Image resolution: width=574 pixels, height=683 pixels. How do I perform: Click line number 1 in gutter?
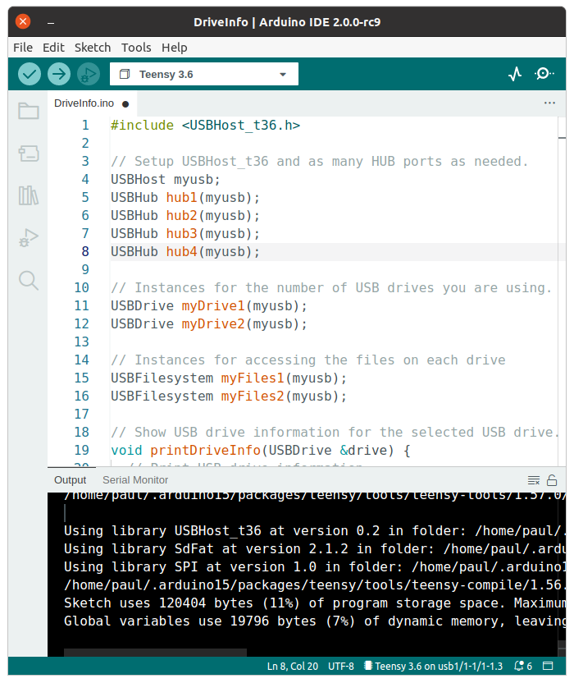point(85,126)
